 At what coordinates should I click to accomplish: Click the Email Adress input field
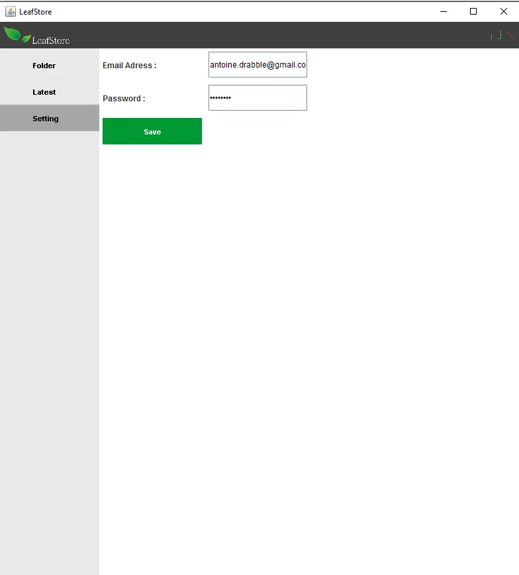tap(258, 64)
